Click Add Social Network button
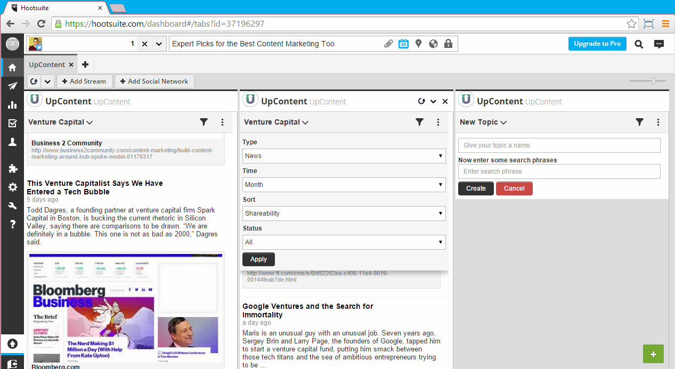The width and height of the screenshot is (675, 369). [x=154, y=81]
